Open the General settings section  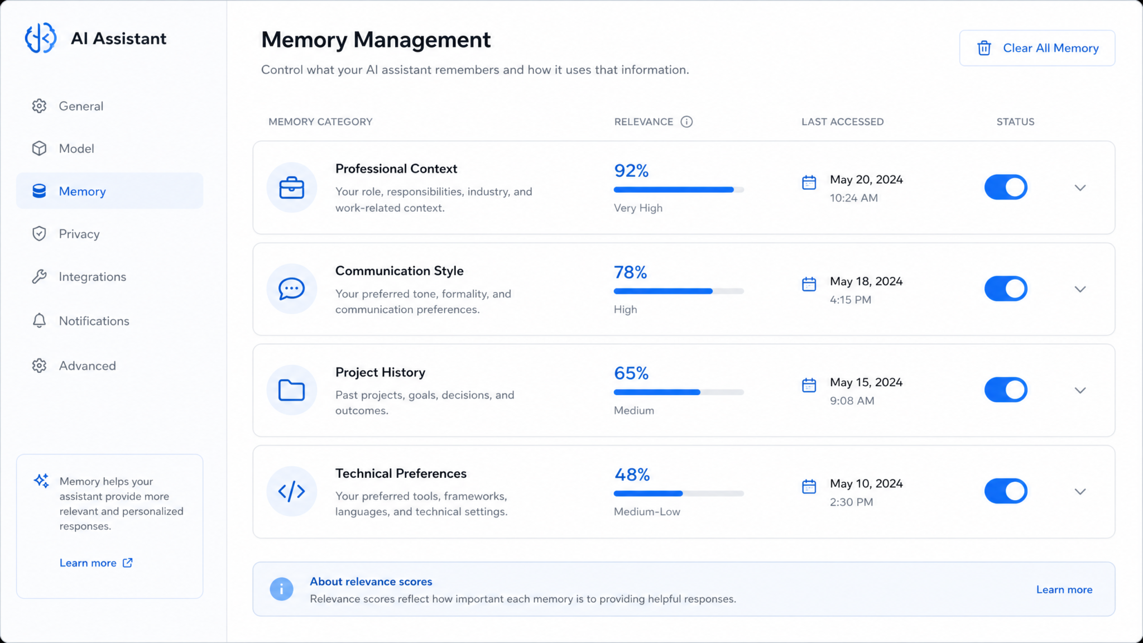tap(109, 106)
